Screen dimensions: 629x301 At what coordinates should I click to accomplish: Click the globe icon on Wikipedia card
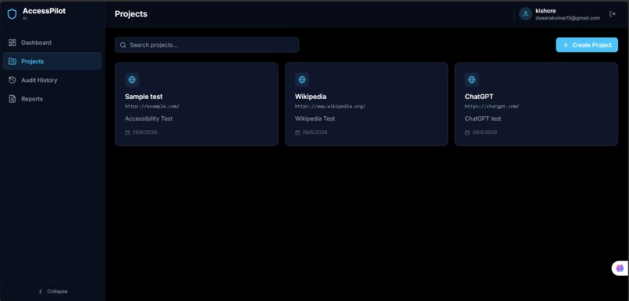302,80
